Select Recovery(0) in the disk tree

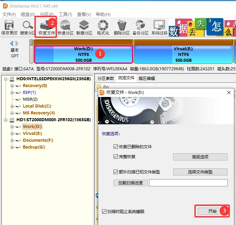35,86
